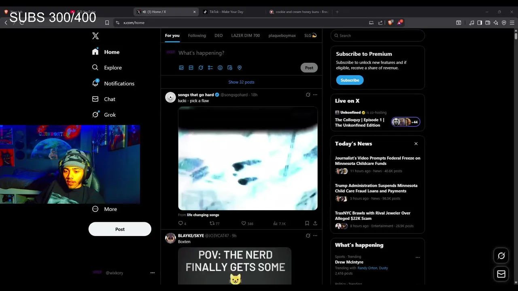Open Notifications in the sidebar

click(x=113, y=83)
